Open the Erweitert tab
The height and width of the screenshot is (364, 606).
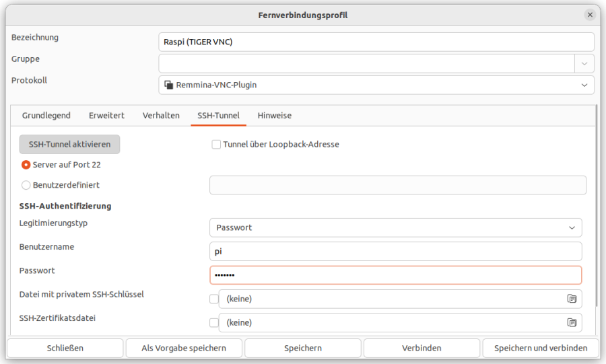coord(106,115)
